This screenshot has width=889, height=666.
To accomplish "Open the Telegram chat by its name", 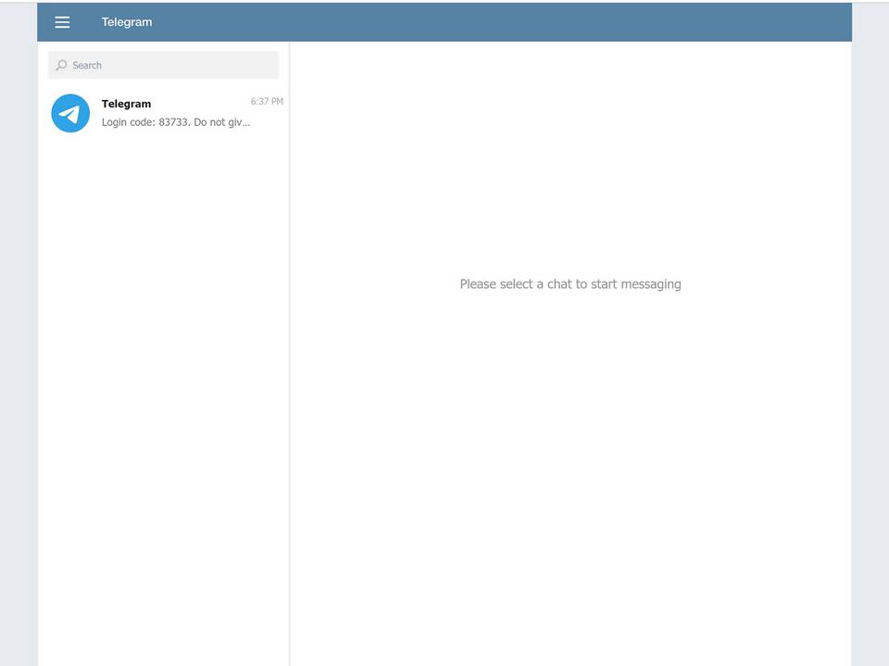I will click(126, 104).
